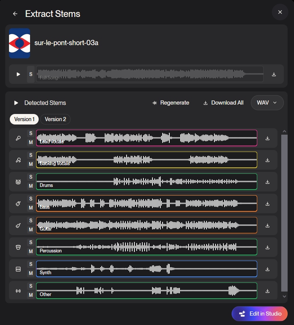Go back with the left arrow icon

point(15,14)
